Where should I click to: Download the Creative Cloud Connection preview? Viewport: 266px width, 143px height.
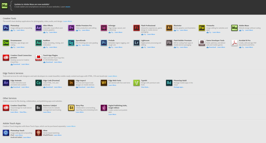(x=16, y=64)
